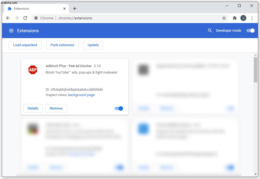Open the extensions puzzle toolbar icon
260x179 pixels.
click(235, 18)
